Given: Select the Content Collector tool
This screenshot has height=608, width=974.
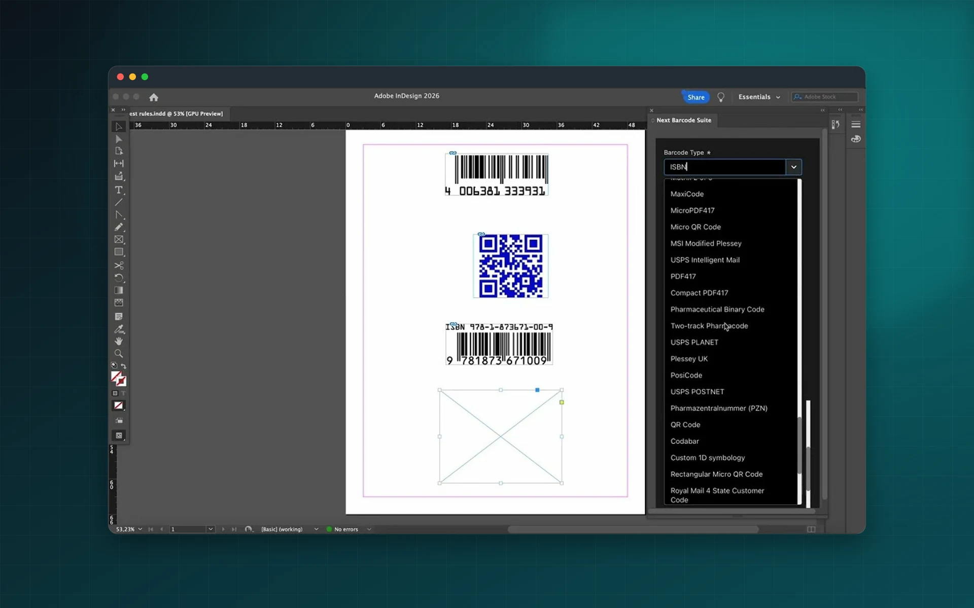Looking at the screenshot, I should (119, 176).
